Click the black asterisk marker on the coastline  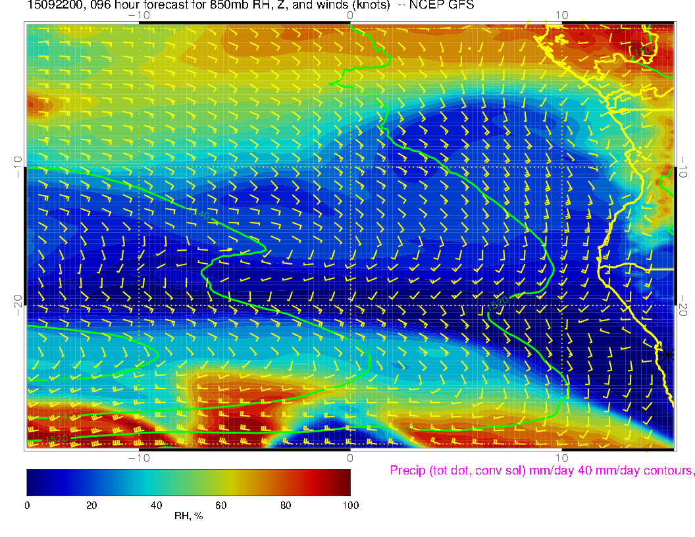pos(668,355)
